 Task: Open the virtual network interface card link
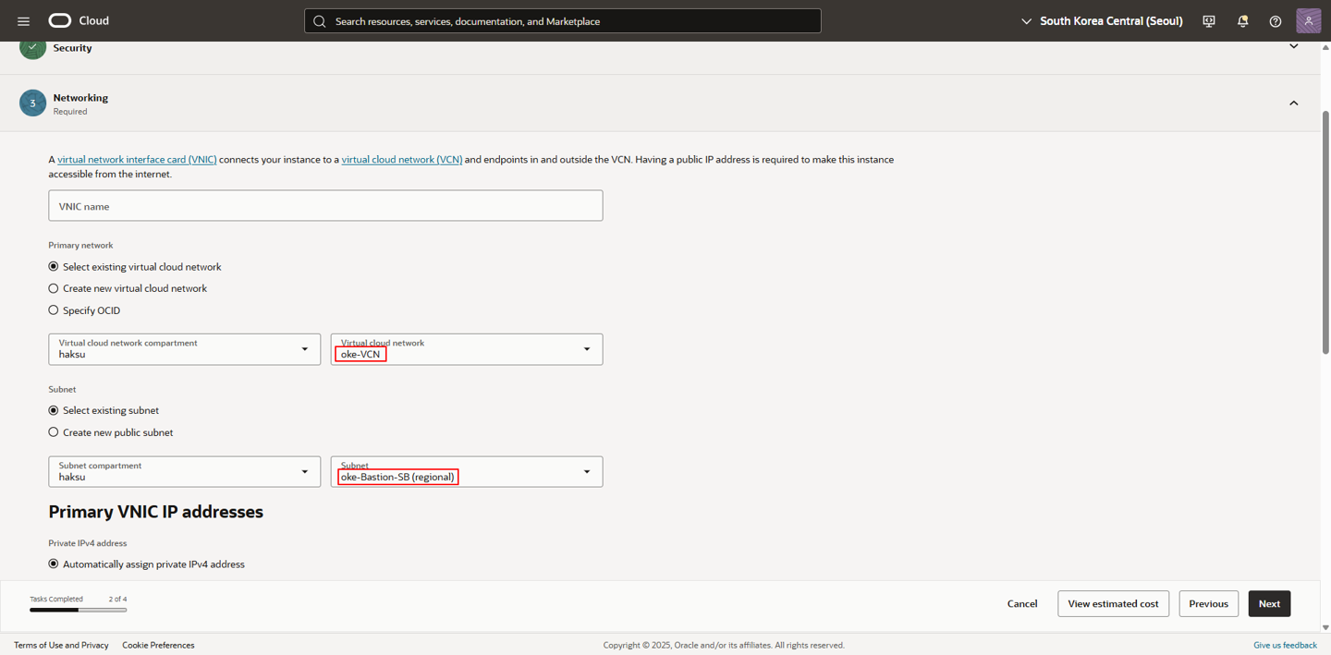point(137,160)
